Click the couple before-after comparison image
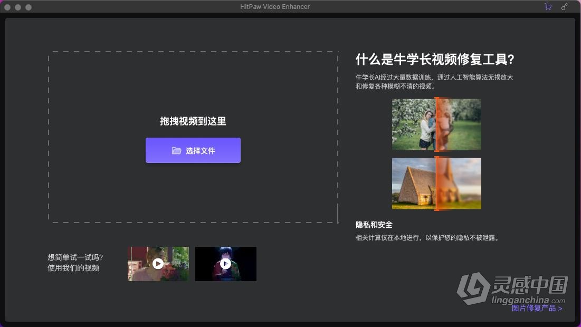 [x=436, y=124]
